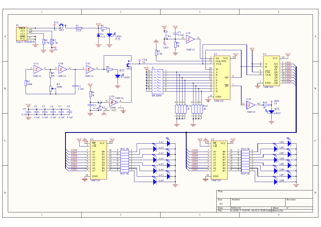Click the K1 push button symbol
Viewport: 321px width, 227px height.
[165, 36]
